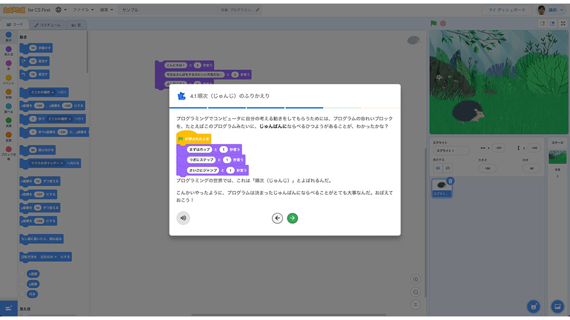Open the choose a backdrop button
570x320 pixels.
557,306
